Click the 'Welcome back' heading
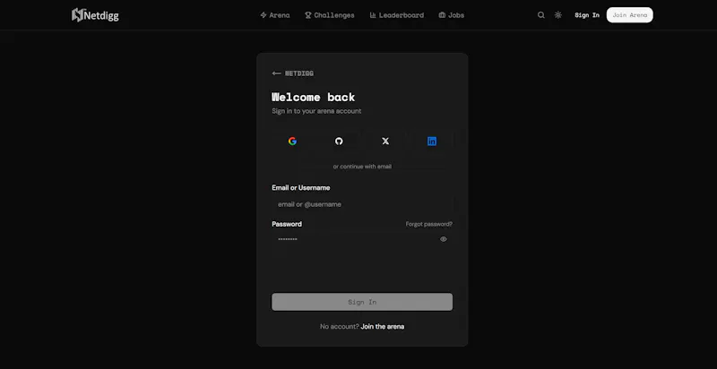Image resolution: width=717 pixels, height=369 pixels. coord(313,97)
